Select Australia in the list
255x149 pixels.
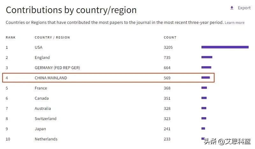(43, 109)
